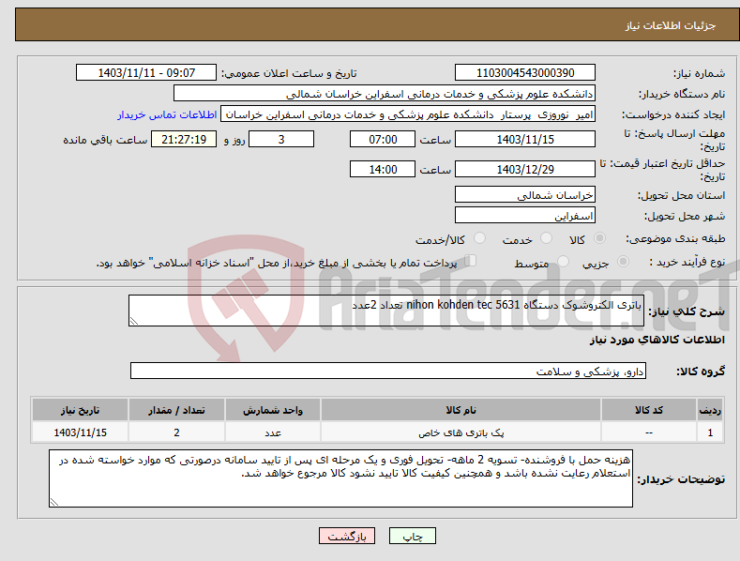Image resolution: width=740 pixels, height=561 pixels.
Task: Click the چاپ print button
Action: [x=412, y=536]
